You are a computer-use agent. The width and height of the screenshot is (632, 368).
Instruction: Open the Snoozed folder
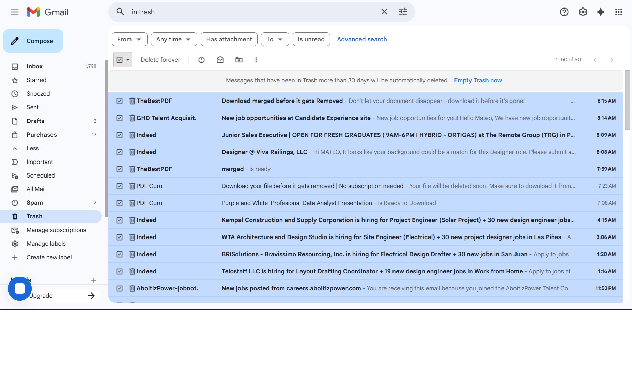(x=51, y=94)
